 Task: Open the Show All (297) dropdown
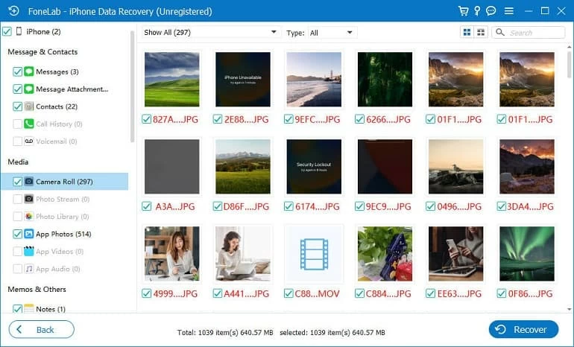point(210,33)
